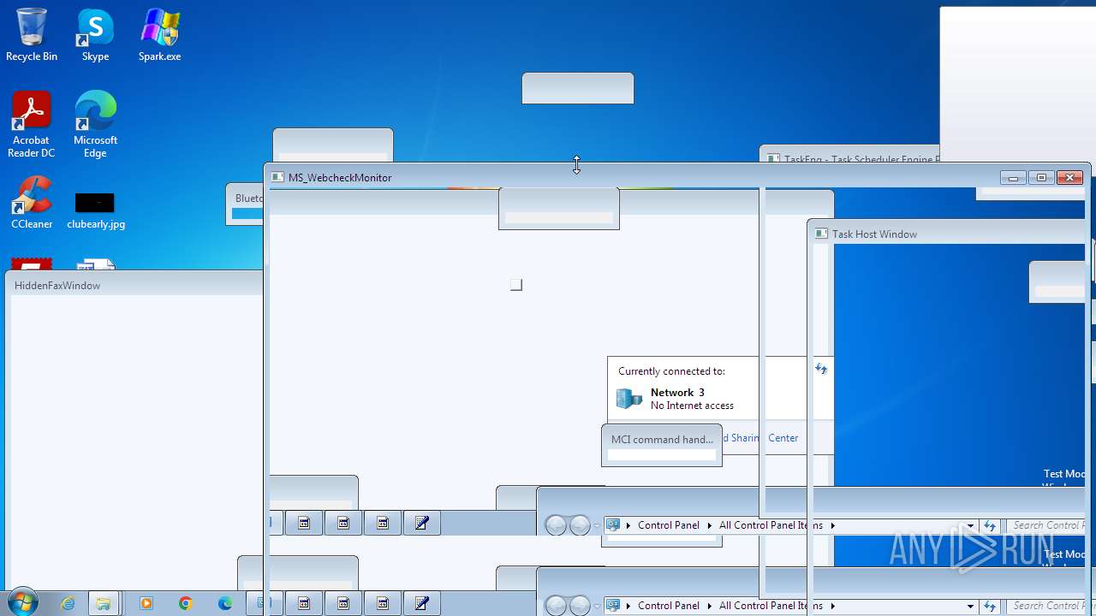Image resolution: width=1096 pixels, height=616 pixels.
Task: Select All Control Panel Items in the upper address bar
Action: (771, 525)
